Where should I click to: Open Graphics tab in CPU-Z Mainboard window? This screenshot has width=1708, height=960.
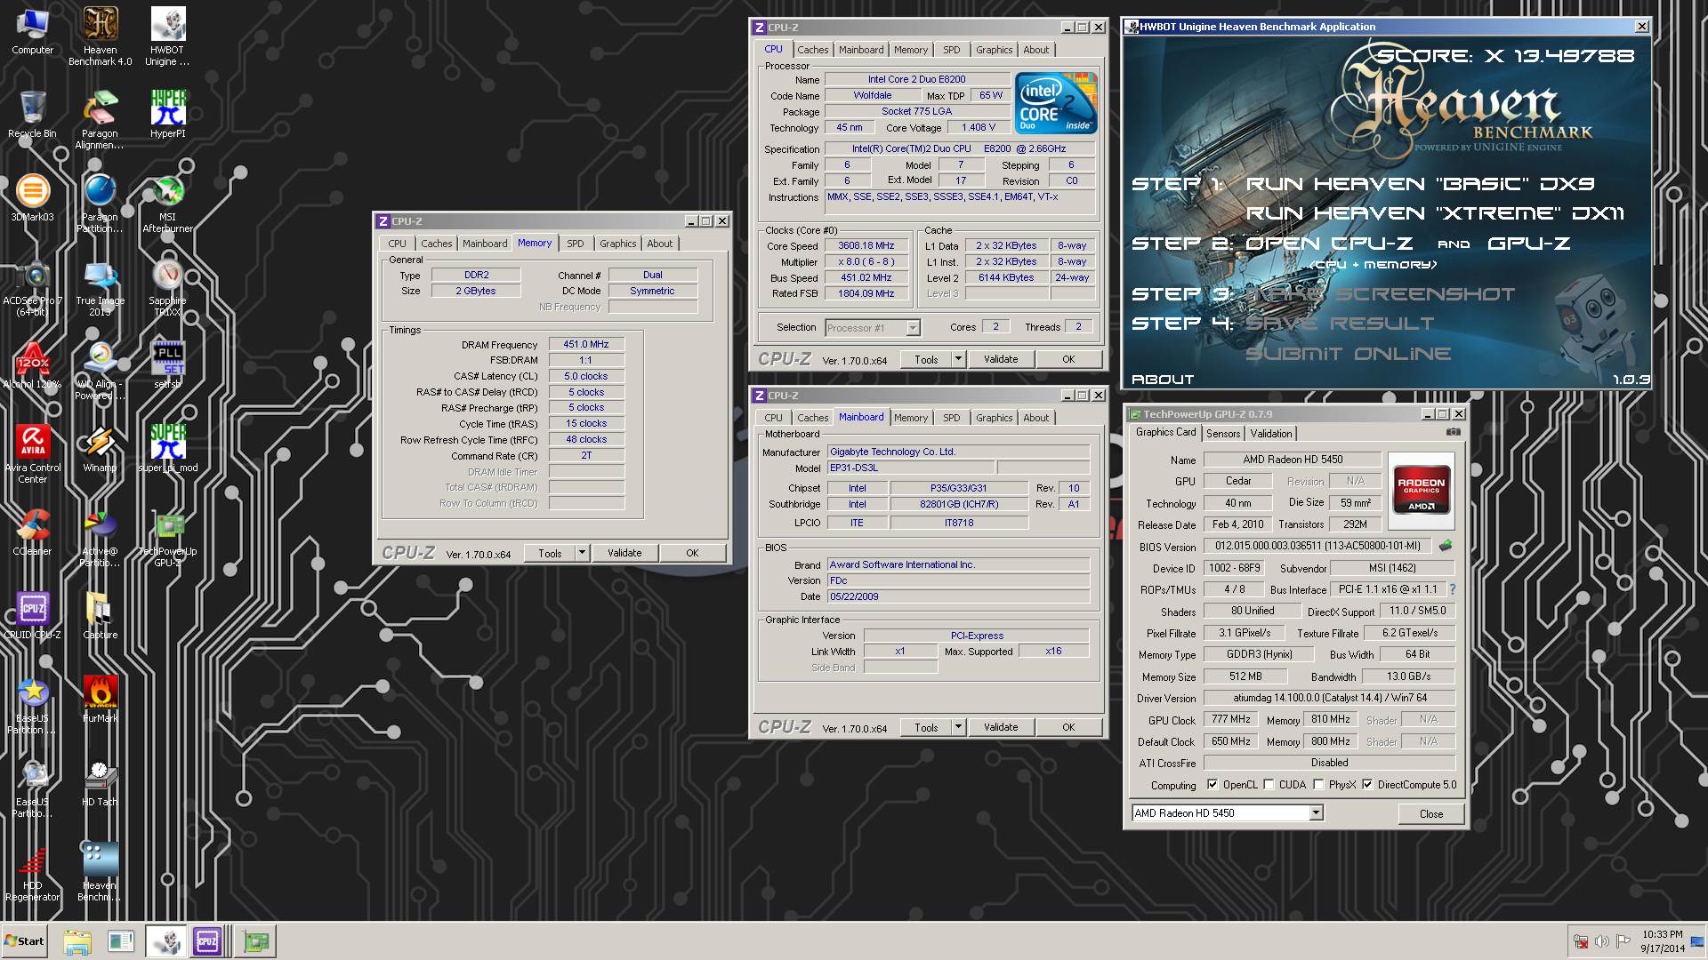994,418
